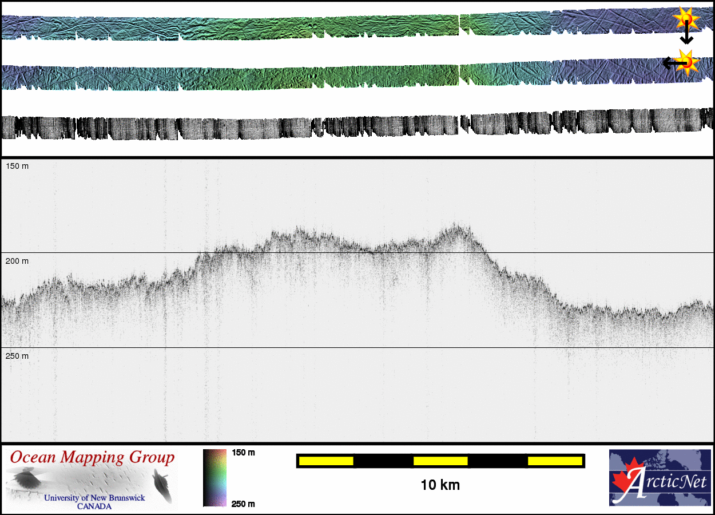715x515 pixels.
Task: Click the University of New Brunswick text
Action: 94,498
